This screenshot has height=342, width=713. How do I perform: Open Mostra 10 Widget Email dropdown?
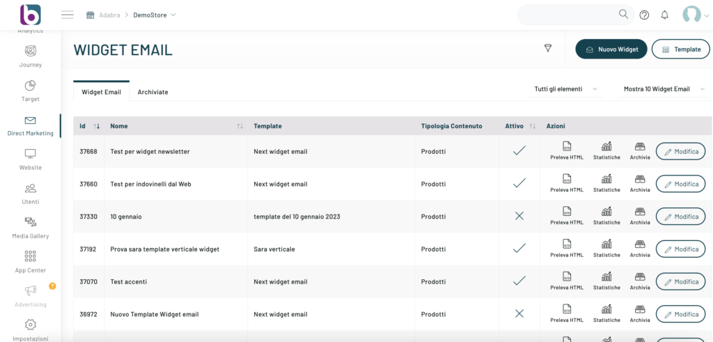point(661,89)
